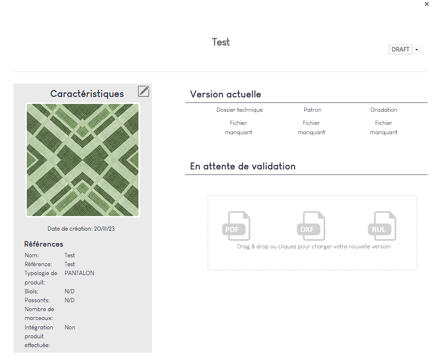The height and width of the screenshot is (363, 442).
Task: Click the DXF file upload icon
Action: [x=311, y=226]
